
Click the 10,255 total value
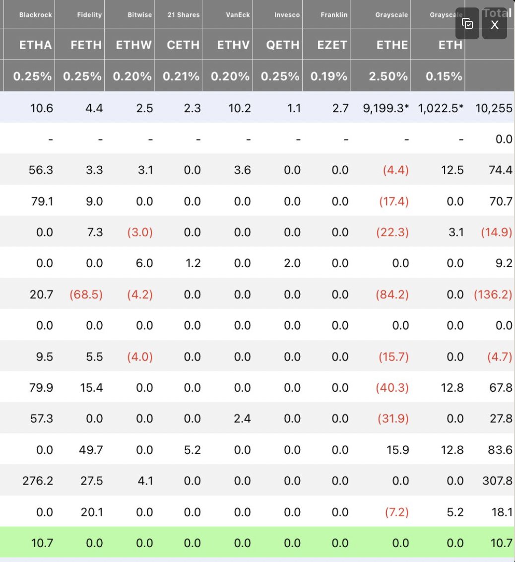pyautogui.click(x=494, y=108)
